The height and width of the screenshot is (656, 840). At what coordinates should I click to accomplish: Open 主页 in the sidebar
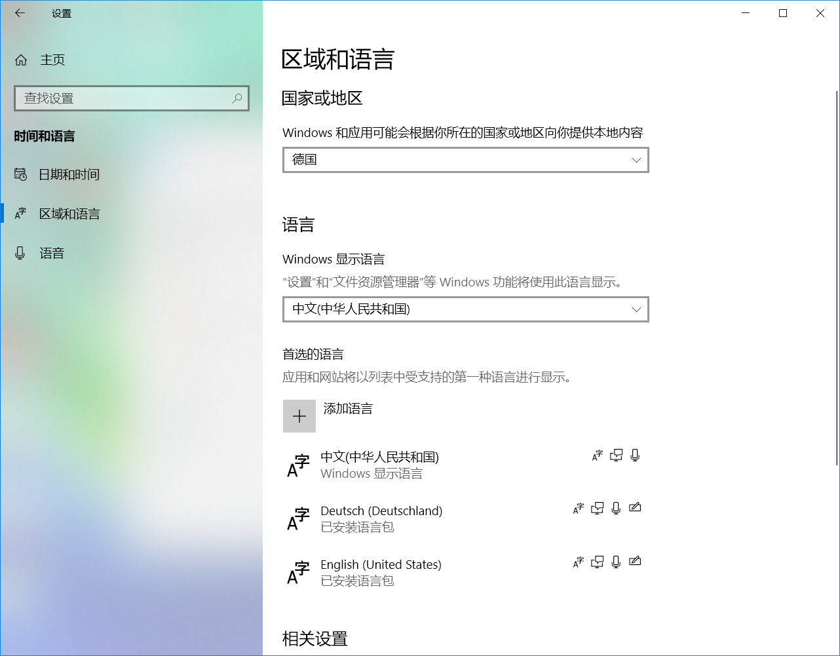coord(131,60)
